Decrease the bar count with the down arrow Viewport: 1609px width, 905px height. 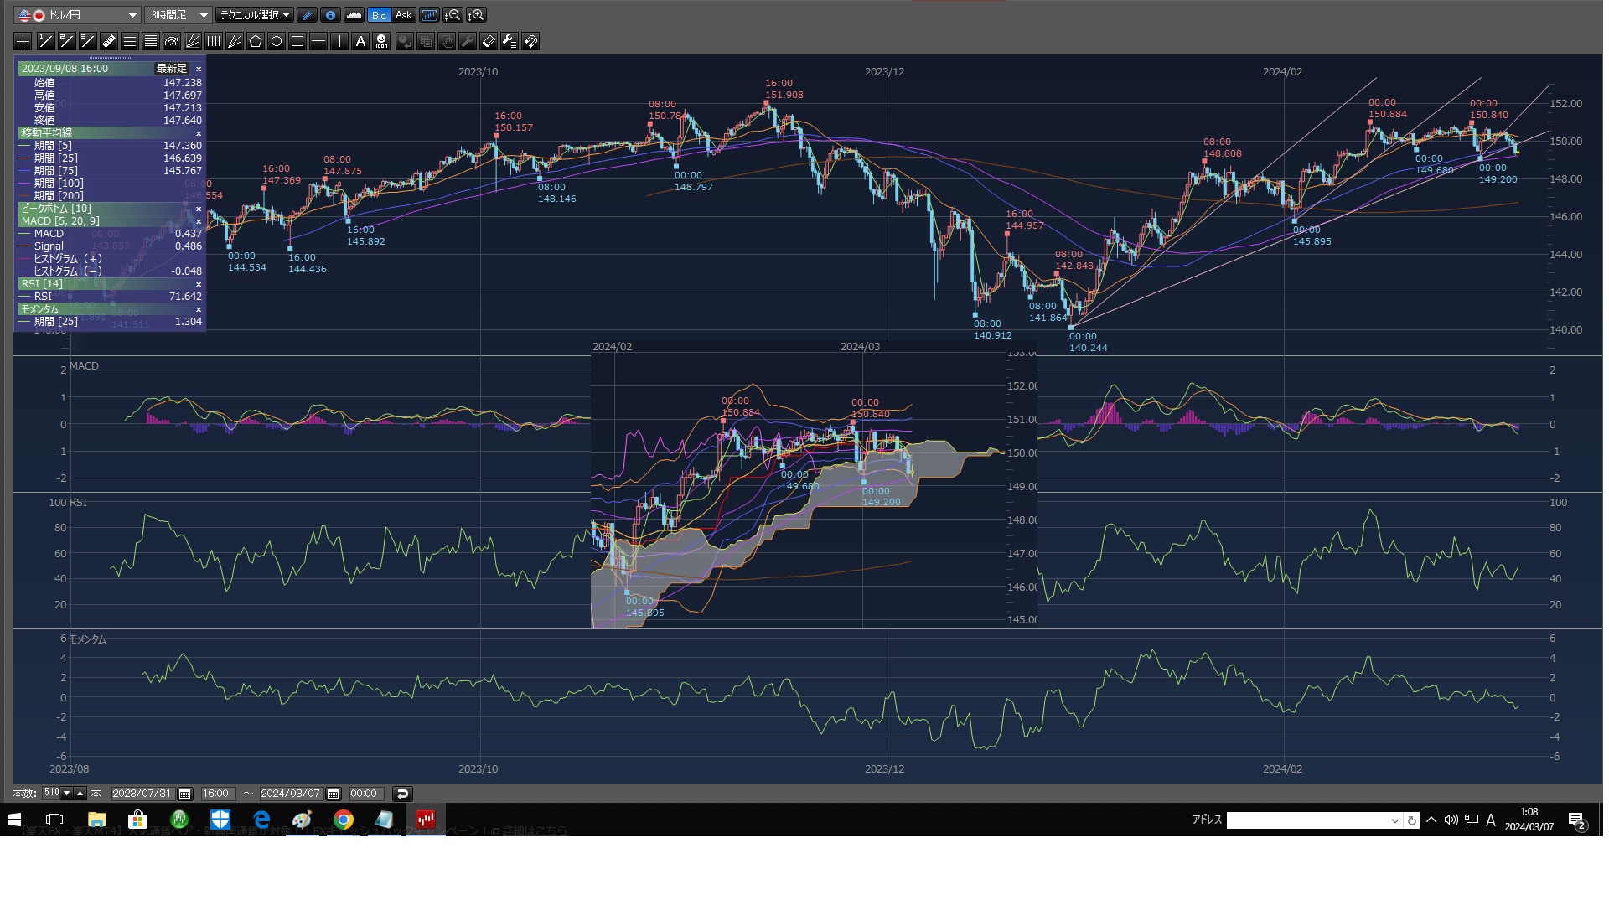click(x=66, y=794)
